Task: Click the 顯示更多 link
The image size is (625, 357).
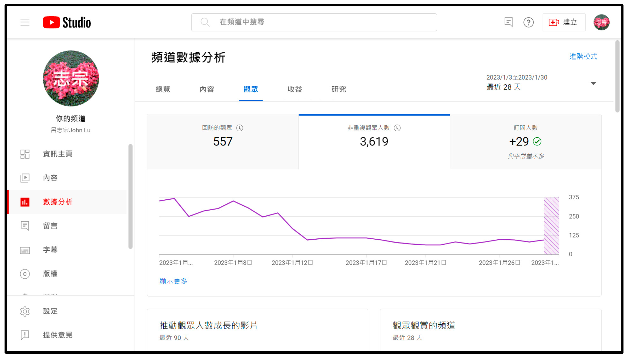Action: pos(173,281)
